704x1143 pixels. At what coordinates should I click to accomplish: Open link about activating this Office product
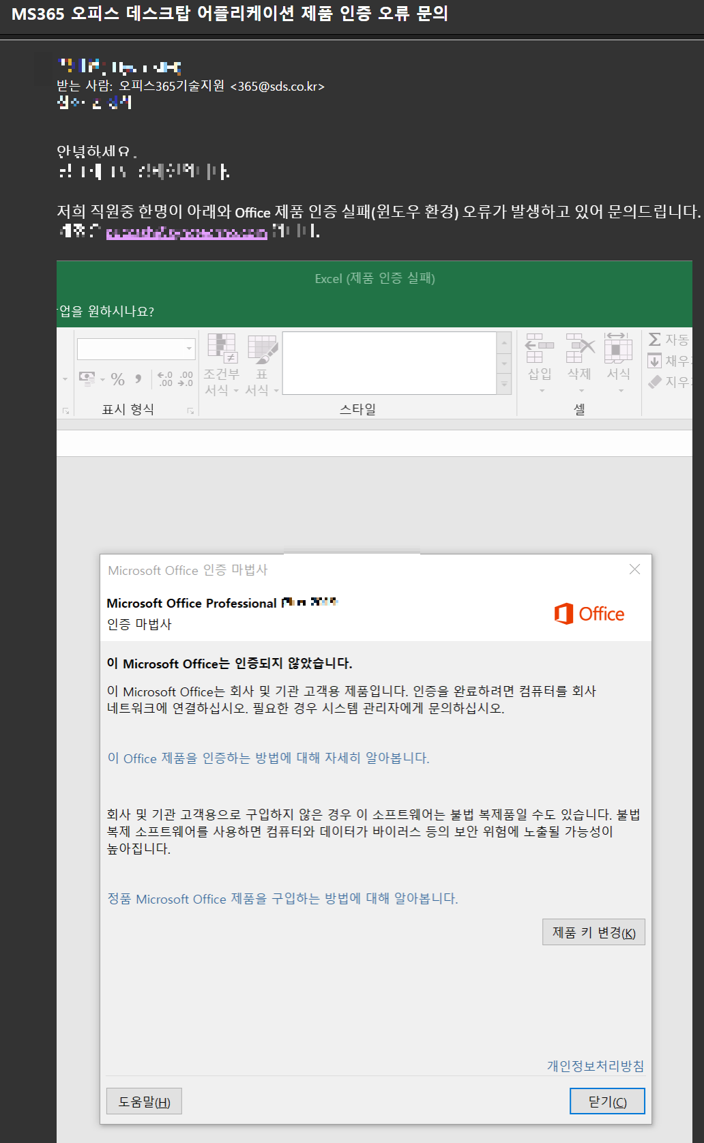click(x=268, y=758)
